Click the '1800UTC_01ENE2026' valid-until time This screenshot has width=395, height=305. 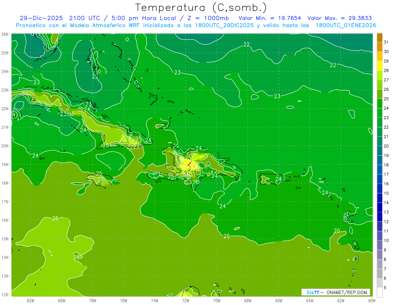[346, 25]
